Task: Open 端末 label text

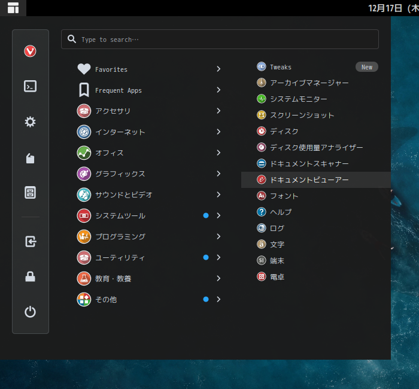Action: [x=277, y=261]
